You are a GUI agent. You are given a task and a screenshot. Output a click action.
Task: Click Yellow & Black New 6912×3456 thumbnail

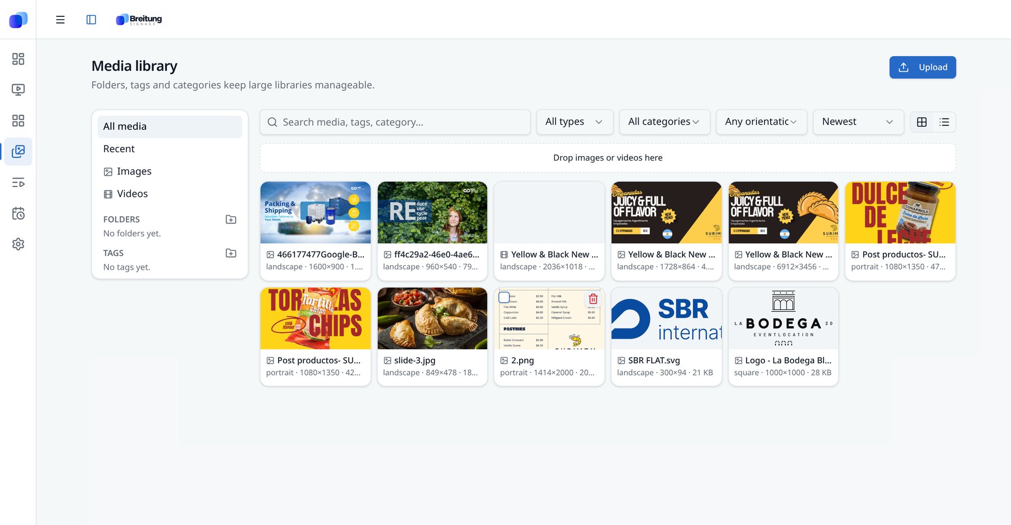(x=783, y=212)
